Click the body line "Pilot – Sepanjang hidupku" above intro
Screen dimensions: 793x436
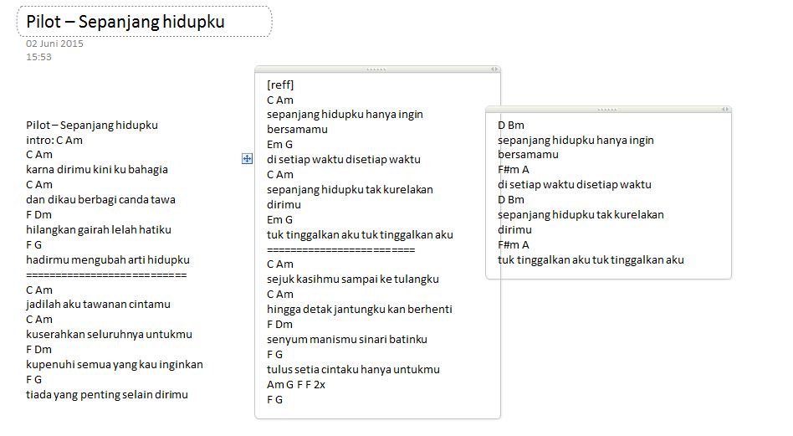coord(91,125)
